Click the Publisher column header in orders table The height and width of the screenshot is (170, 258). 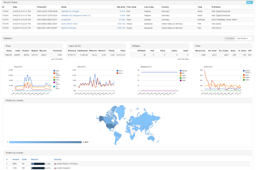click(x=216, y=7)
